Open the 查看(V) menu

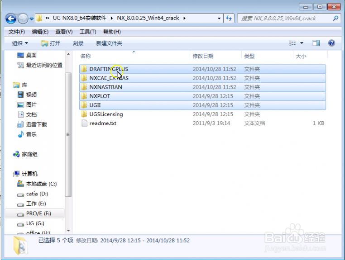click(64, 32)
